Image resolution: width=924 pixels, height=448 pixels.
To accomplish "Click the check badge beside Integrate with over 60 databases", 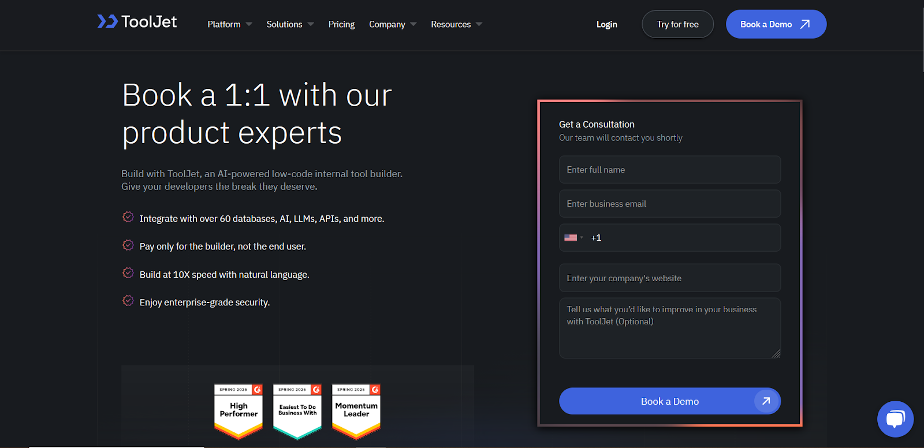I will [128, 217].
